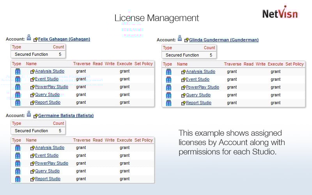Image resolution: width=312 pixels, height=195 pixels.
Task: Click Analysis Studio under Germaine Batista
Action: point(50,148)
